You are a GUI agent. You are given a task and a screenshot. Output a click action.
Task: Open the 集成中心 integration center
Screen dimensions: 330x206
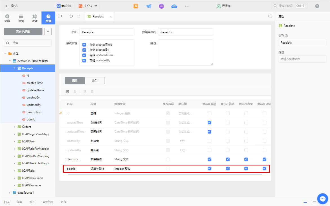[x=65, y=6]
